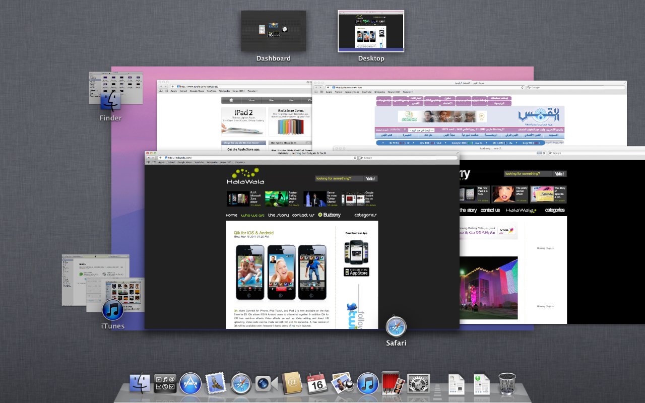Expand Popular bookmarks in HalaWala window
The image size is (645, 403).
pos(239,162)
